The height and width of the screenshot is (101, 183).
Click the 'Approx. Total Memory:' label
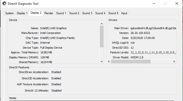point(25,52)
